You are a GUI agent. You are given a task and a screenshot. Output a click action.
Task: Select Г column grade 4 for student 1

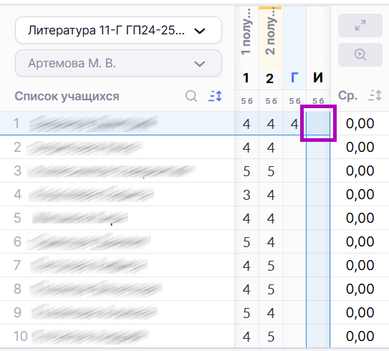click(294, 123)
